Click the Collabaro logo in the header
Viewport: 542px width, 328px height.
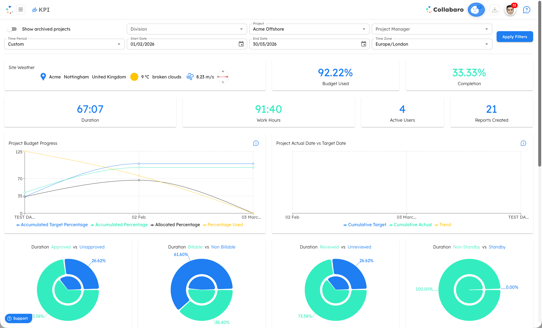pos(445,9)
